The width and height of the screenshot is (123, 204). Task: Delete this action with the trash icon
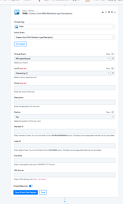[x=112, y=12]
